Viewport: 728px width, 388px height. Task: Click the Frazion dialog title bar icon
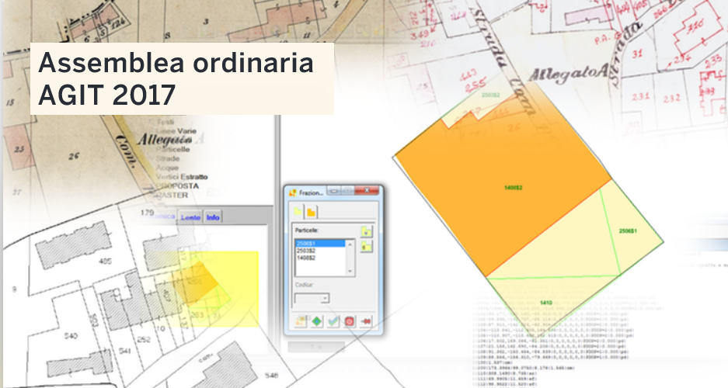[292, 192]
